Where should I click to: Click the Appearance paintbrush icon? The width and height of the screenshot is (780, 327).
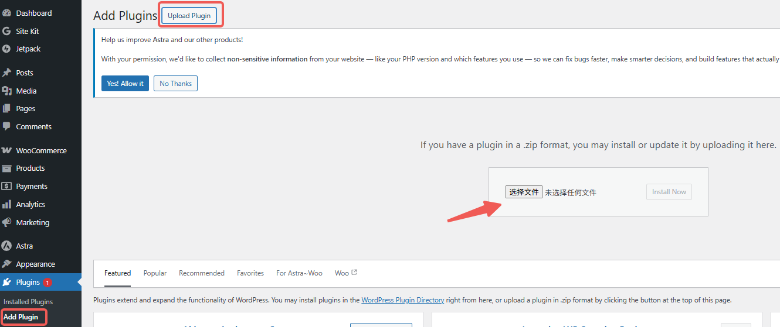coord(7,264)
